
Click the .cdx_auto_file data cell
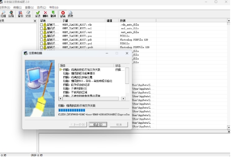[x=129, y=25]
